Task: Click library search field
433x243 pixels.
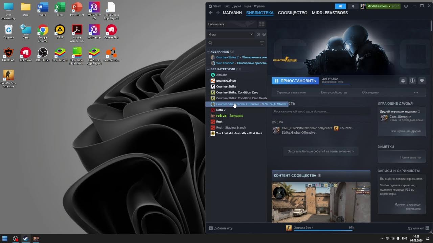Action: [236, 43]
